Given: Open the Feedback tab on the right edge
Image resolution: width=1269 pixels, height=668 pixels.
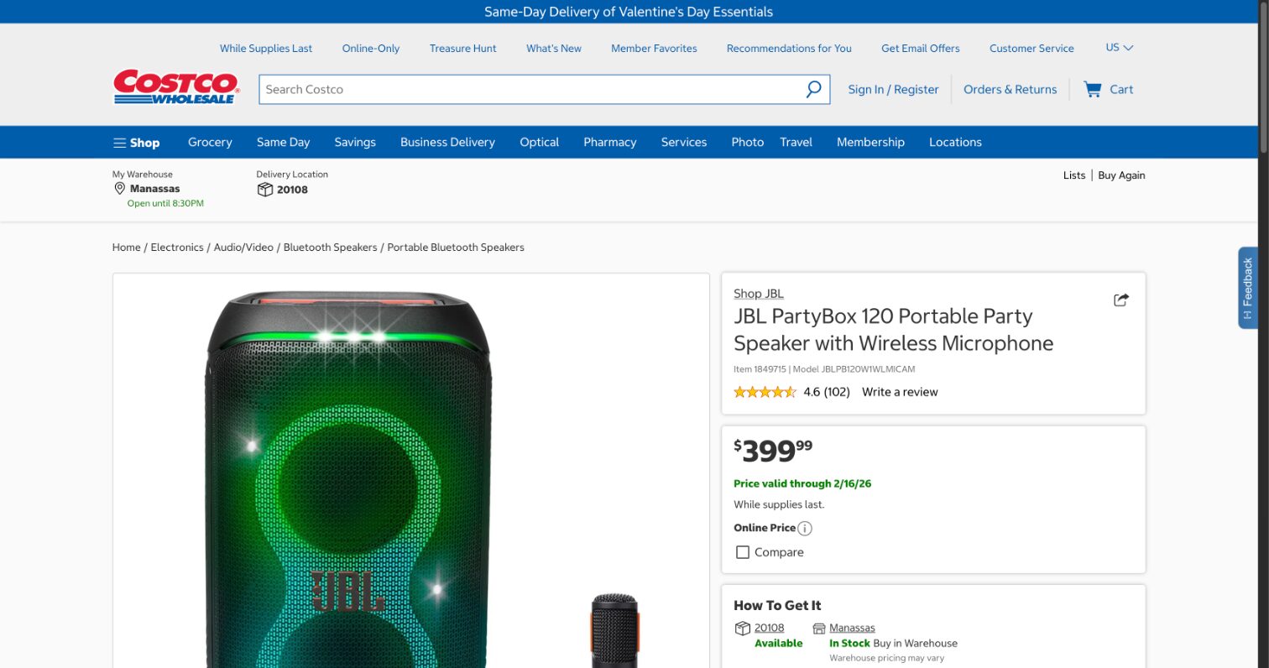Looking at the screenshot, I should [x=1247, y=288].
